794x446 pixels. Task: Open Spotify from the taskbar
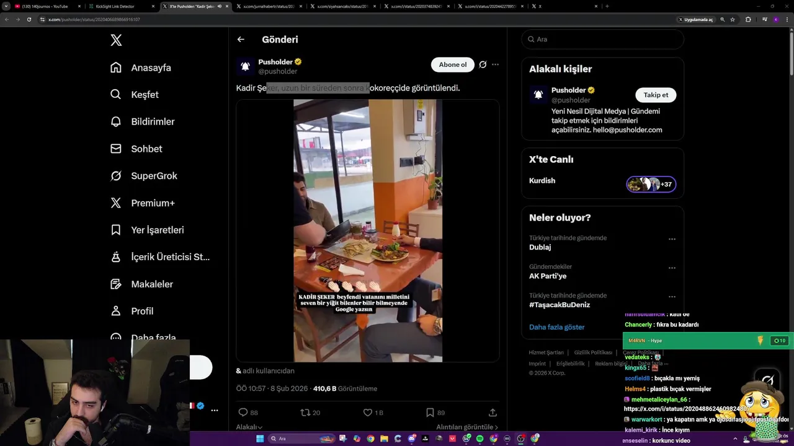coord(480,439)
